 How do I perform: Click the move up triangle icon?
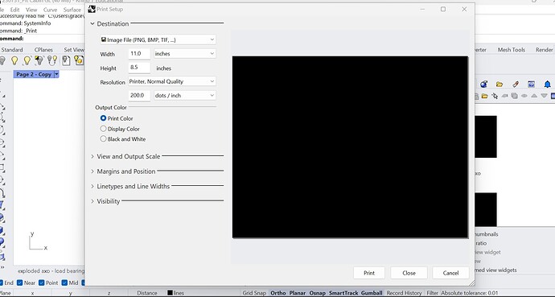coord(534,96)
